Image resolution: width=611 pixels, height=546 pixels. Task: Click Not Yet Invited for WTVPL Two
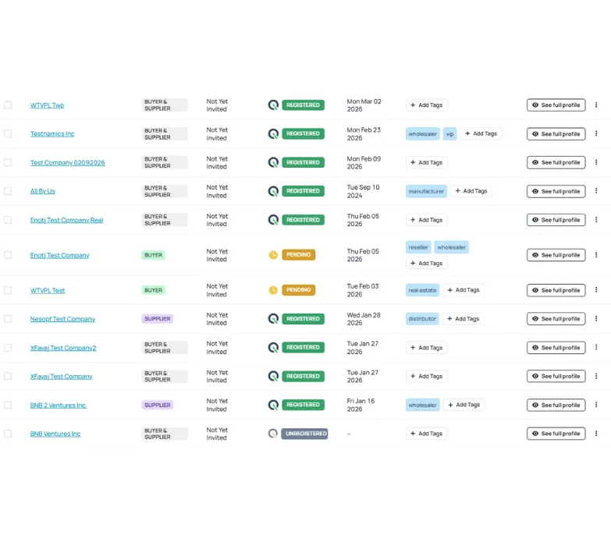[217, 105]
